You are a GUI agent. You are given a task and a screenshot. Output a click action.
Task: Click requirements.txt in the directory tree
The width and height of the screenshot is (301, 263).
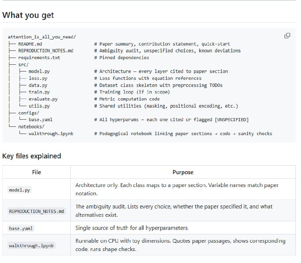[x=39, y=58]
